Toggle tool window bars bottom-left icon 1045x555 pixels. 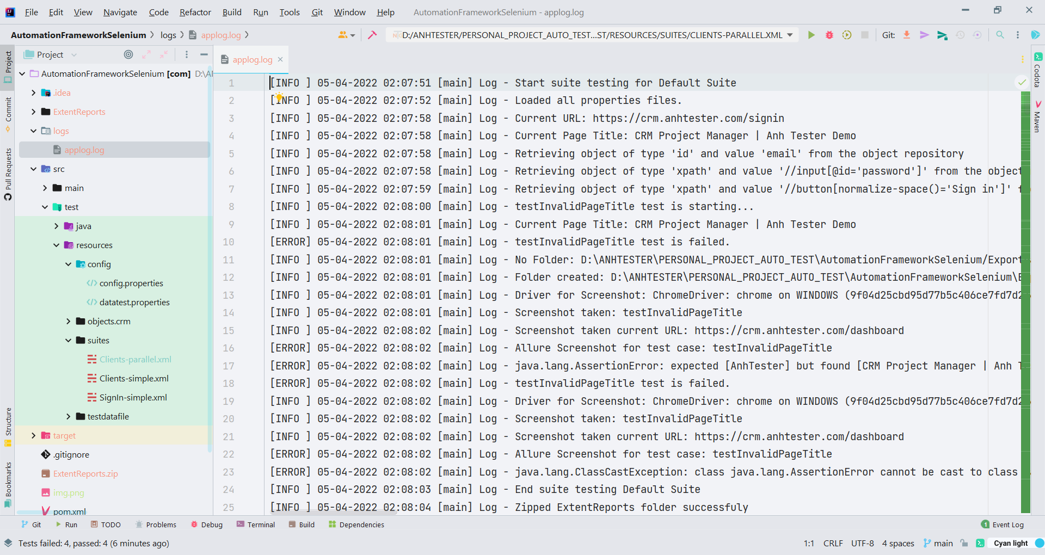8,543
